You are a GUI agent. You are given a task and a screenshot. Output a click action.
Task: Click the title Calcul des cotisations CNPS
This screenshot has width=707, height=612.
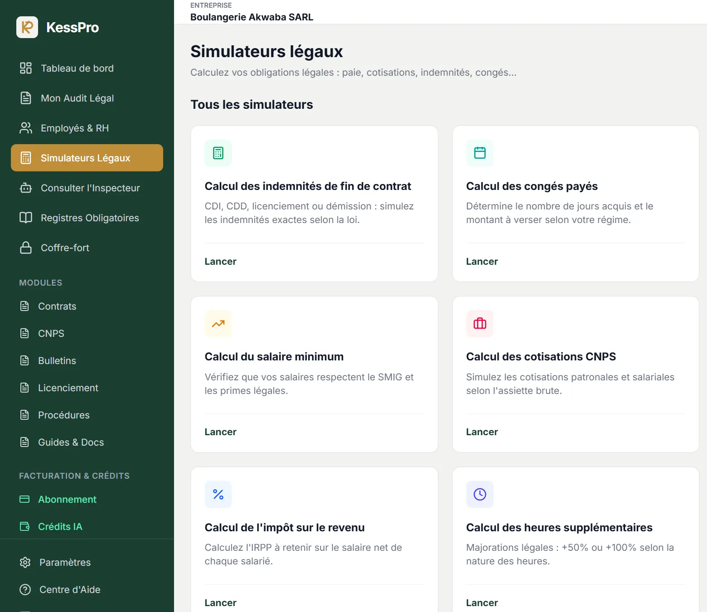click(x=541, y=357)
